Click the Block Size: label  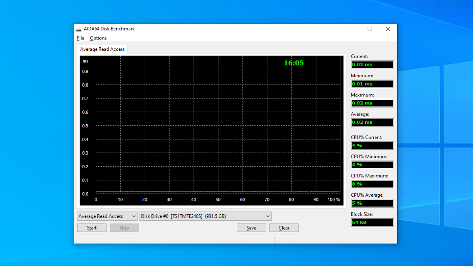pos(361,215)
